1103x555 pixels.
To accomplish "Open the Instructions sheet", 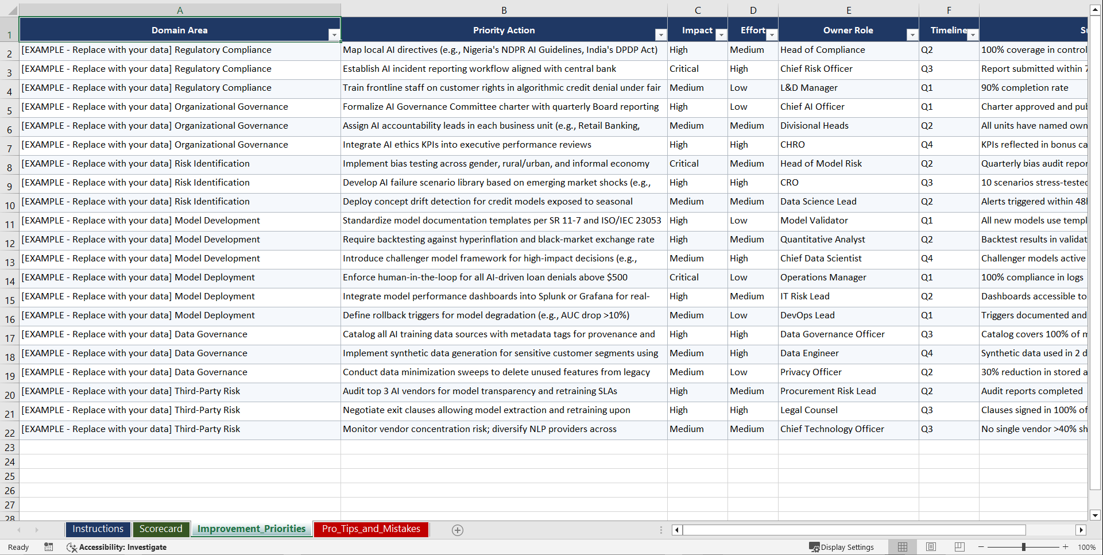I will [98, 529].
